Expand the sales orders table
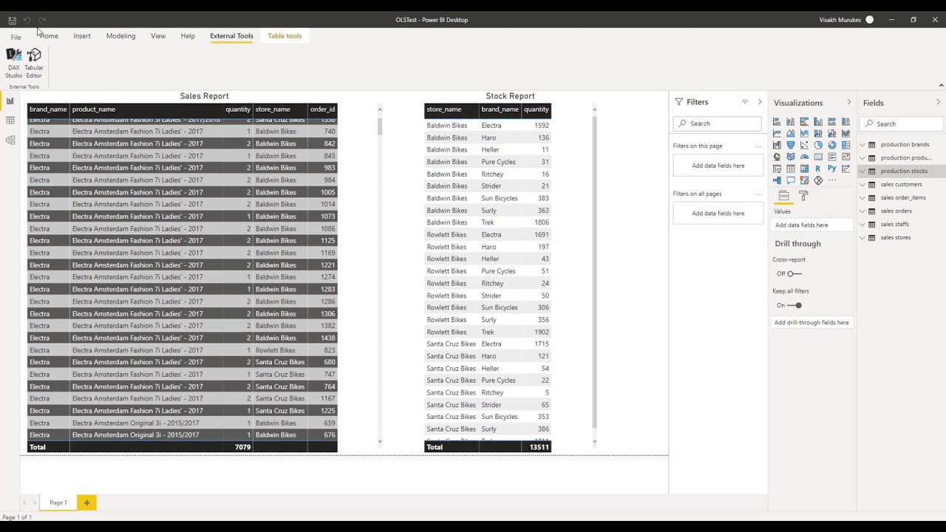Screen dimensions: 946x532 click(862, 211)
